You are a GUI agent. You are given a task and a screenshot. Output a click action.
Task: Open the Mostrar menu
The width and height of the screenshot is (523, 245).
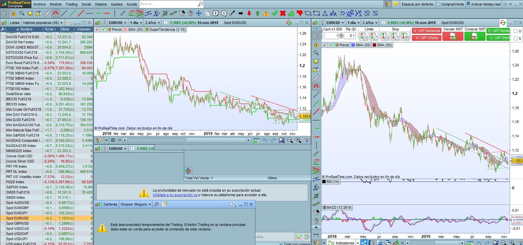[56, 4]
